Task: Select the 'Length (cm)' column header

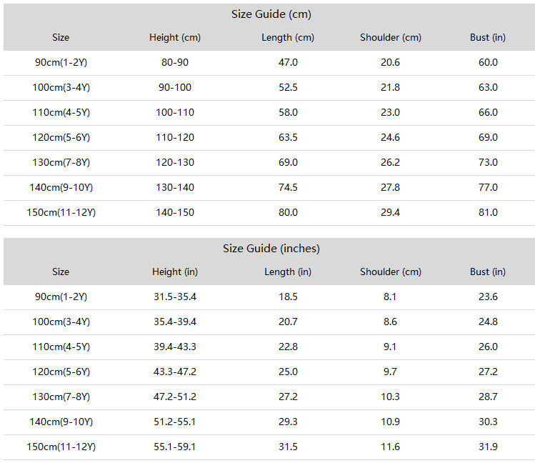Action: [x=288, y=37]
